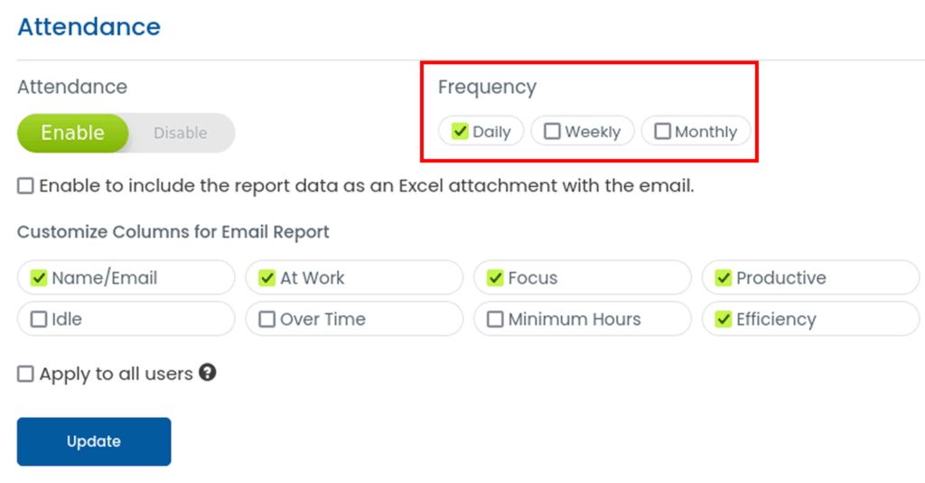The width and height of the screenshot is (925, 483).
Task: Check the Apply to all users checkbox
Action: coord(26,374)
